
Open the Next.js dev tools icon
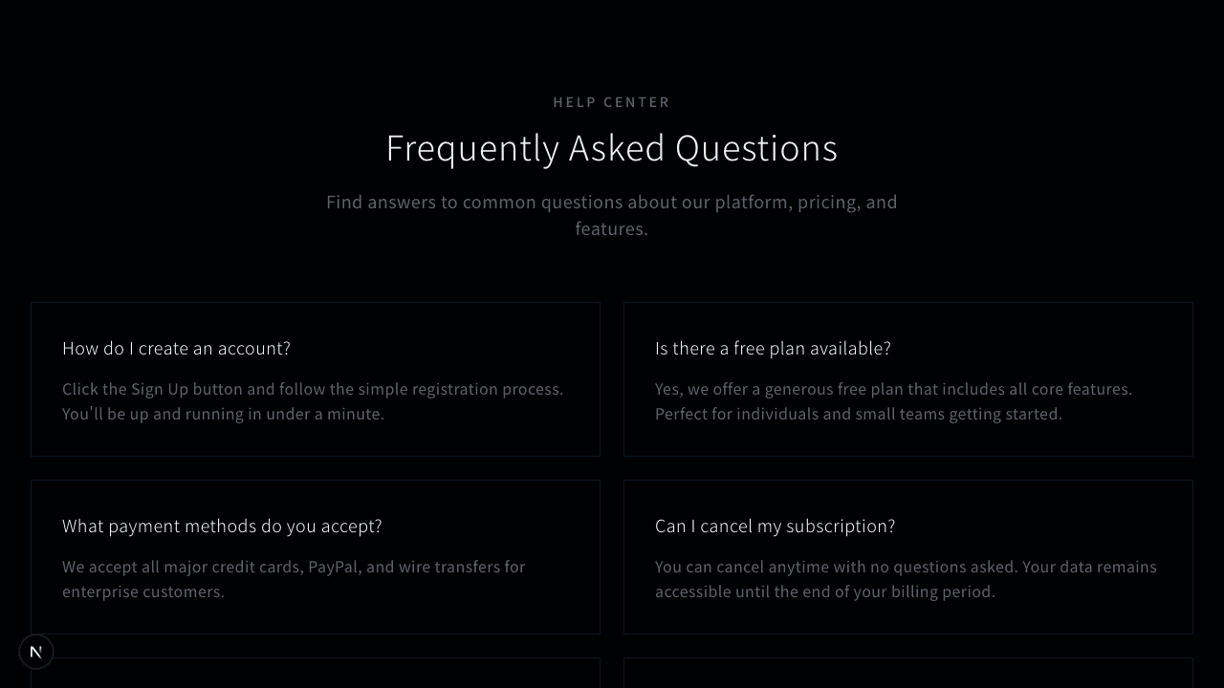(36, 652)
